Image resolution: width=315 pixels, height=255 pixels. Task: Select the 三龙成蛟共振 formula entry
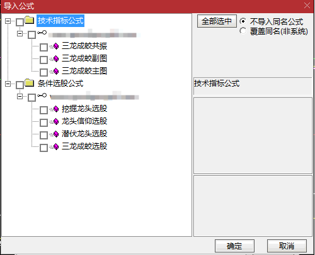[x=84, y=46]
